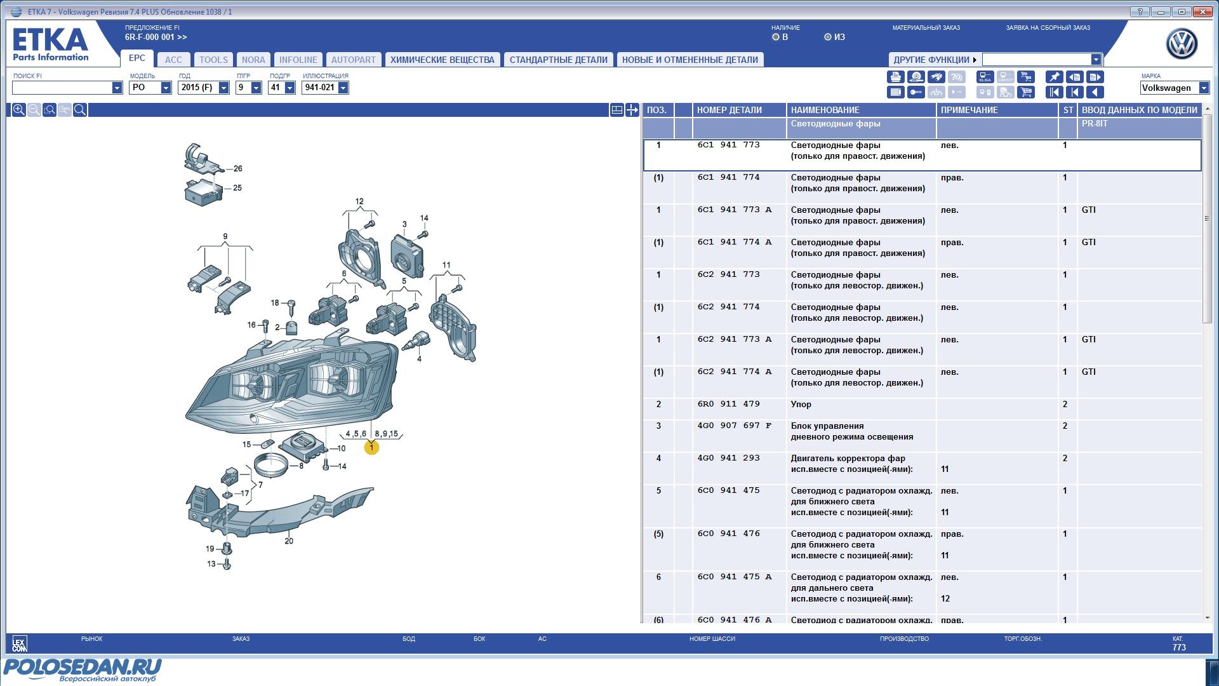Click the binoculars search icon
Screen dimensions: 1219x686
click(936, 77)
